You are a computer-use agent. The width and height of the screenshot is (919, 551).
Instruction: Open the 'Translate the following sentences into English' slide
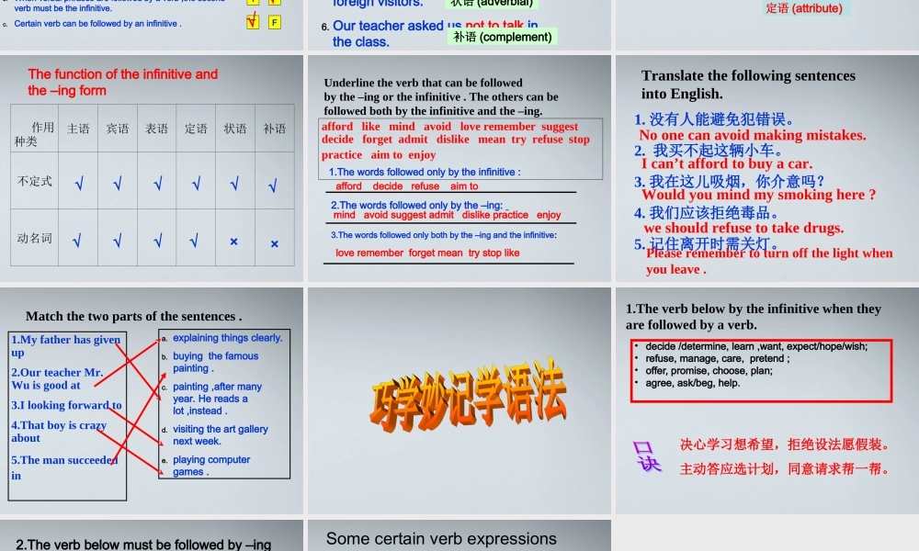(x=767, y=169)
